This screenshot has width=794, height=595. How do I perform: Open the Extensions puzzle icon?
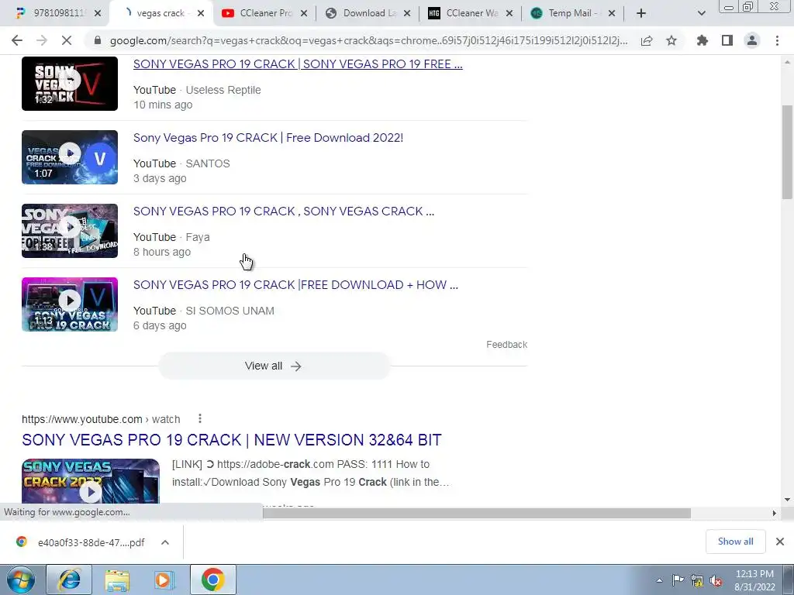tap(703, 40)
